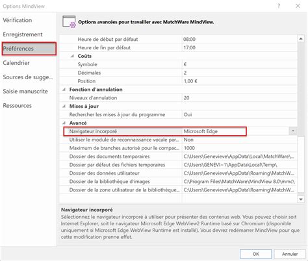The width and height of the screenshot is (308, 261).
Task: Select Dossier des données utilisateur path
Action: click(x=238, y=173)
